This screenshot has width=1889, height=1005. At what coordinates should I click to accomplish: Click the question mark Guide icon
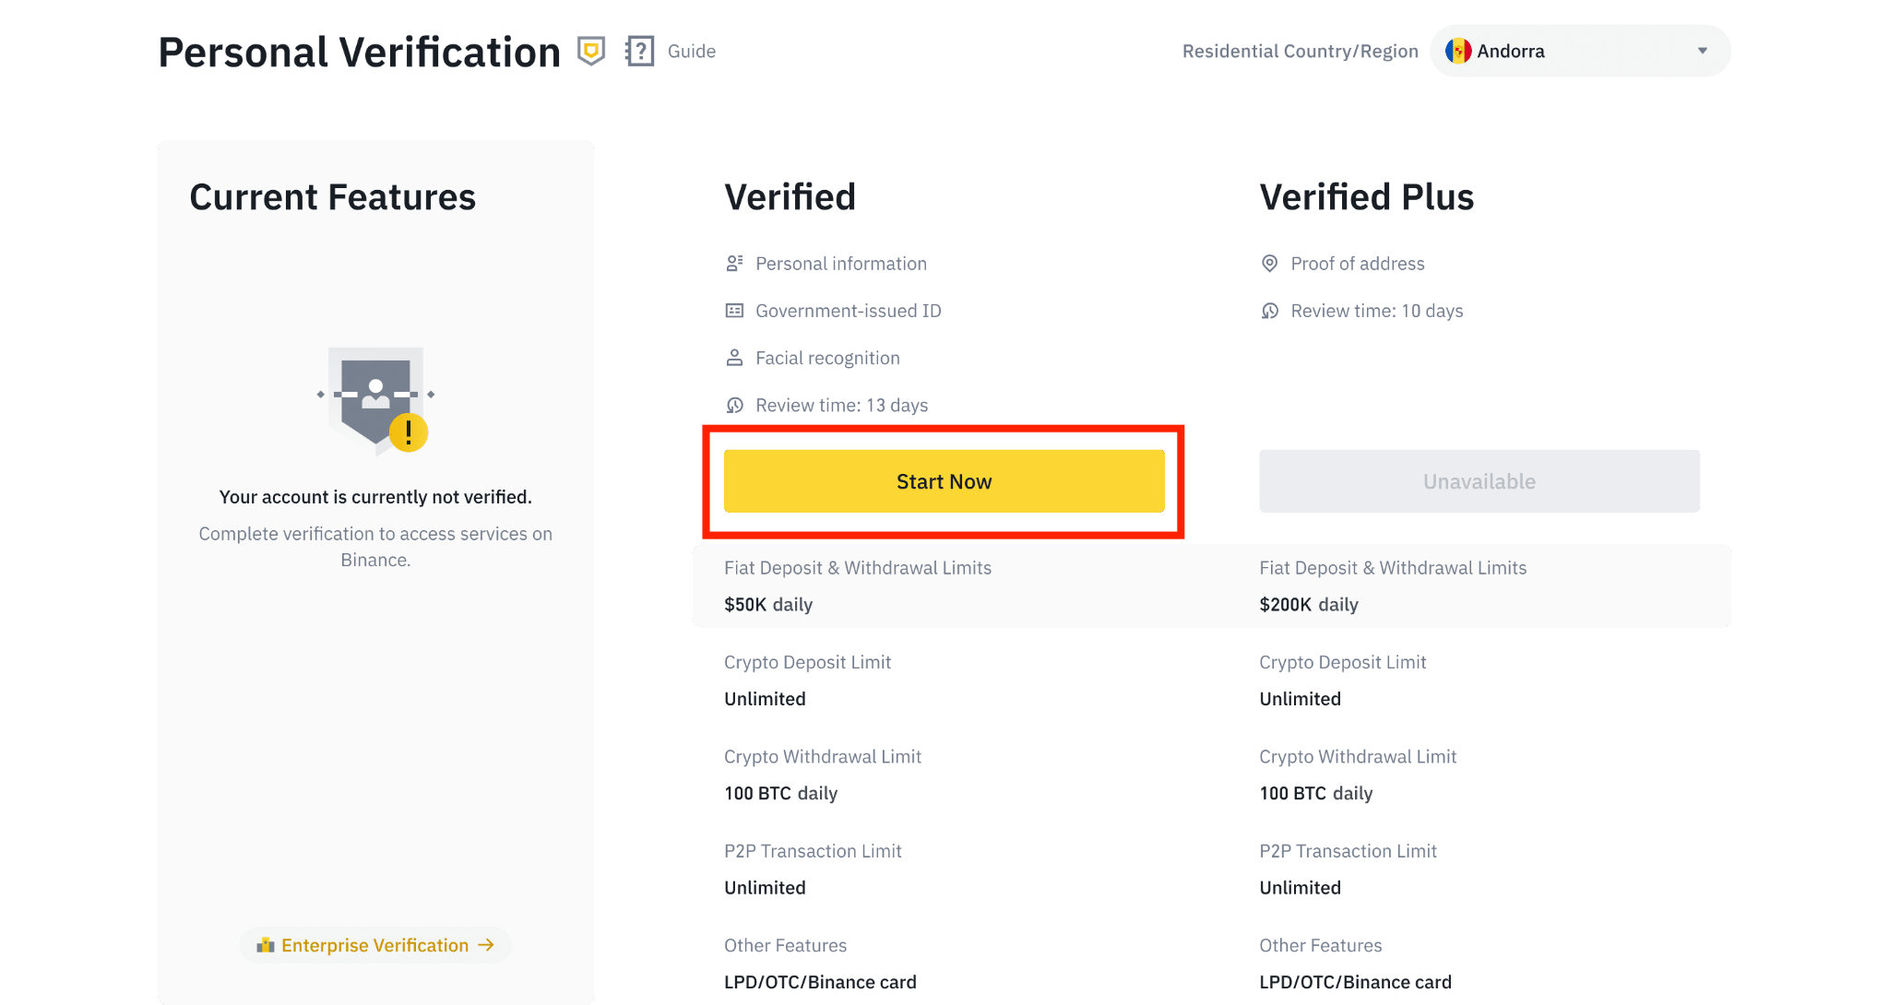click(x=638, y=50)
